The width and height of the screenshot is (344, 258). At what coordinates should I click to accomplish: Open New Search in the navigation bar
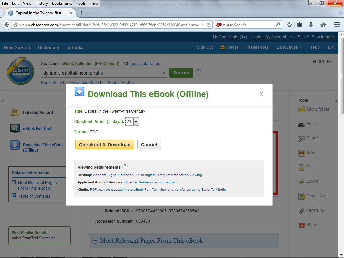(x=17, y=47)
